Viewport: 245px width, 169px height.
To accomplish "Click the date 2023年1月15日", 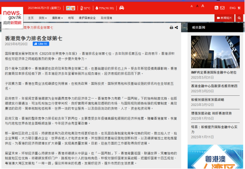I will point(202,118).
